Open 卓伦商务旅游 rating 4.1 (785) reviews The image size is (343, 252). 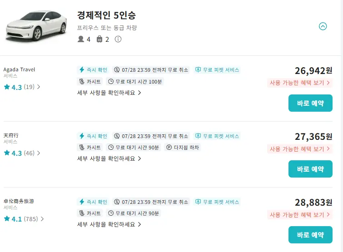point(24,219)
